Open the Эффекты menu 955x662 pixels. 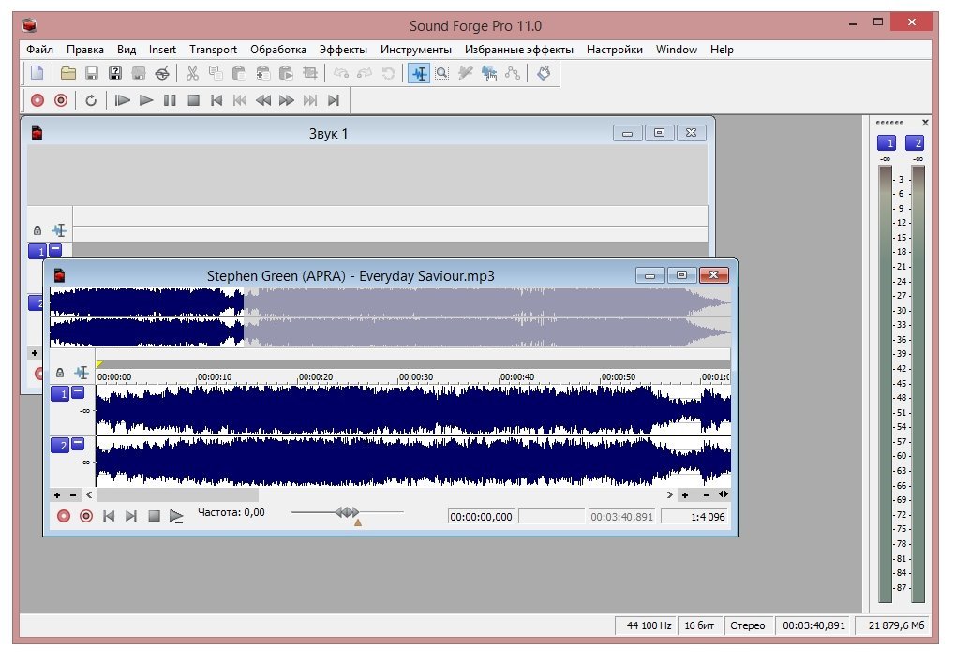pos(343,50)
